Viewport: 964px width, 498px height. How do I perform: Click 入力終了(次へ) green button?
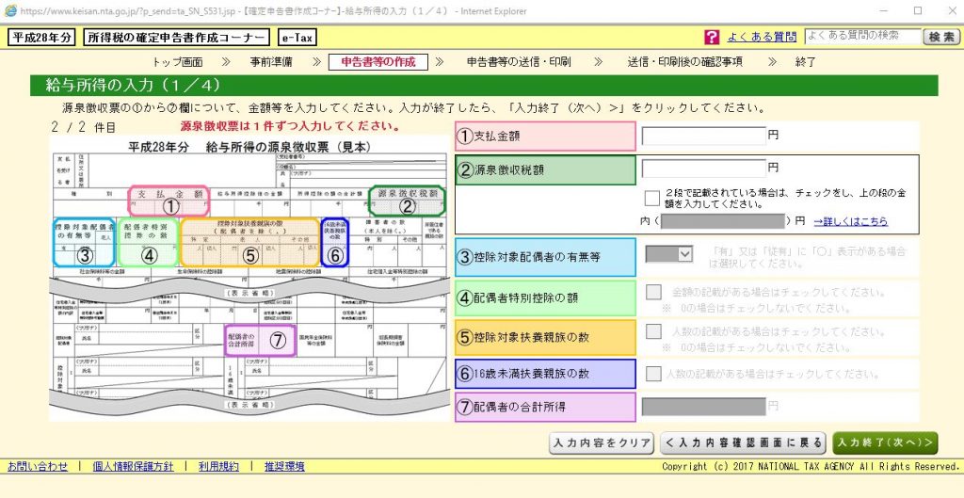[885, 442]
